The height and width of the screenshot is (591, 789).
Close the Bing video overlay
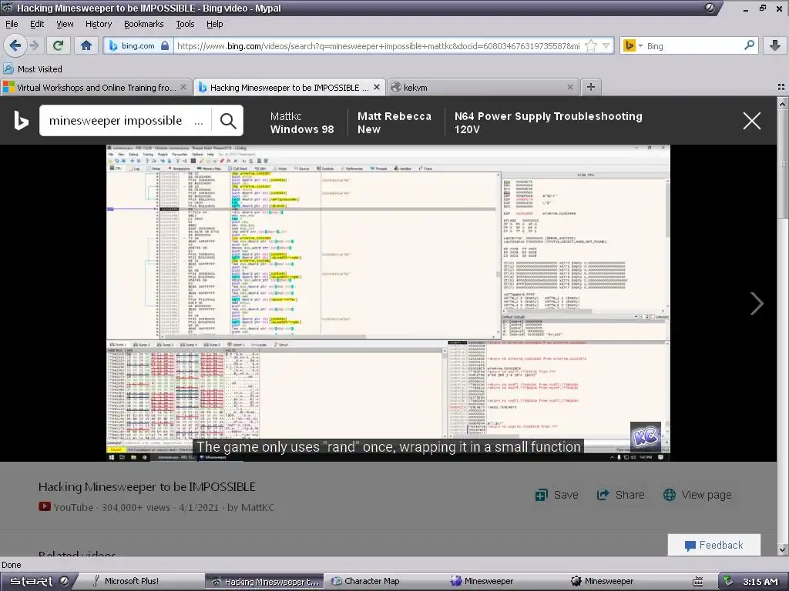click(752, 121)
